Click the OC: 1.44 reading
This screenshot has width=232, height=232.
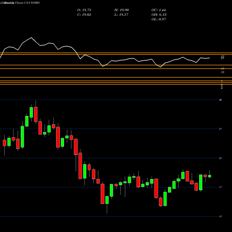click(x=159, y=10)
